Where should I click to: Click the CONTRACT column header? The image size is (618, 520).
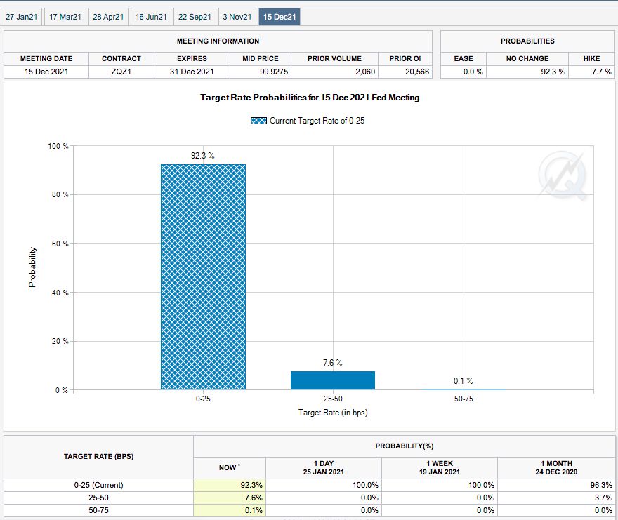(121, 58)
